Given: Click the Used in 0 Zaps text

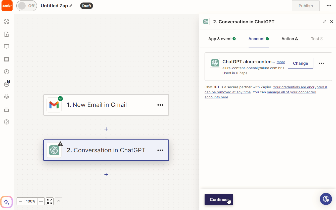Looking at the screenshot, I should (235, 73).
